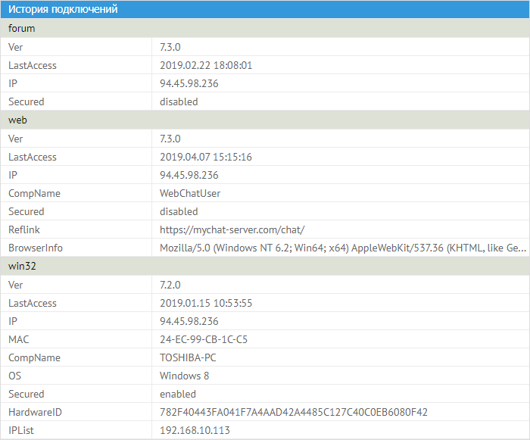Image resolution: width=530 pixels, height=440 pixels.
Task: Click the Reflink field label
Action: click(x=23, y=229)
